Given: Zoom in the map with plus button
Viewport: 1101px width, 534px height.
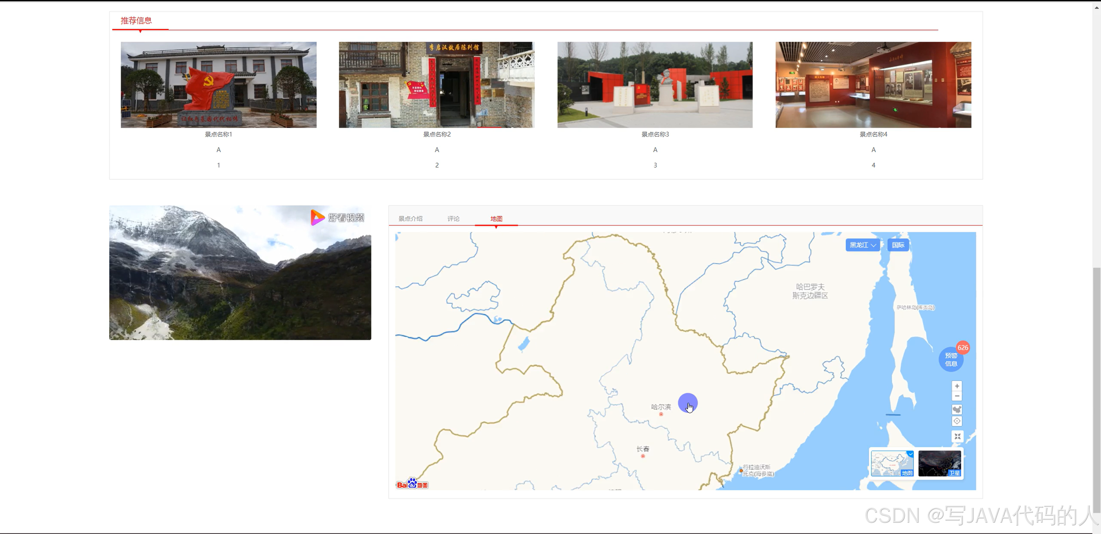Looking at the screenshot, I should 957,386.
